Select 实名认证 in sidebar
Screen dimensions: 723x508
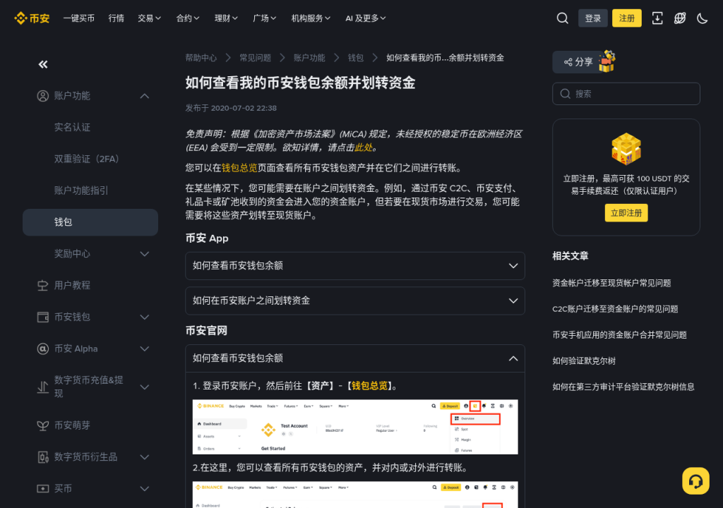73,127
